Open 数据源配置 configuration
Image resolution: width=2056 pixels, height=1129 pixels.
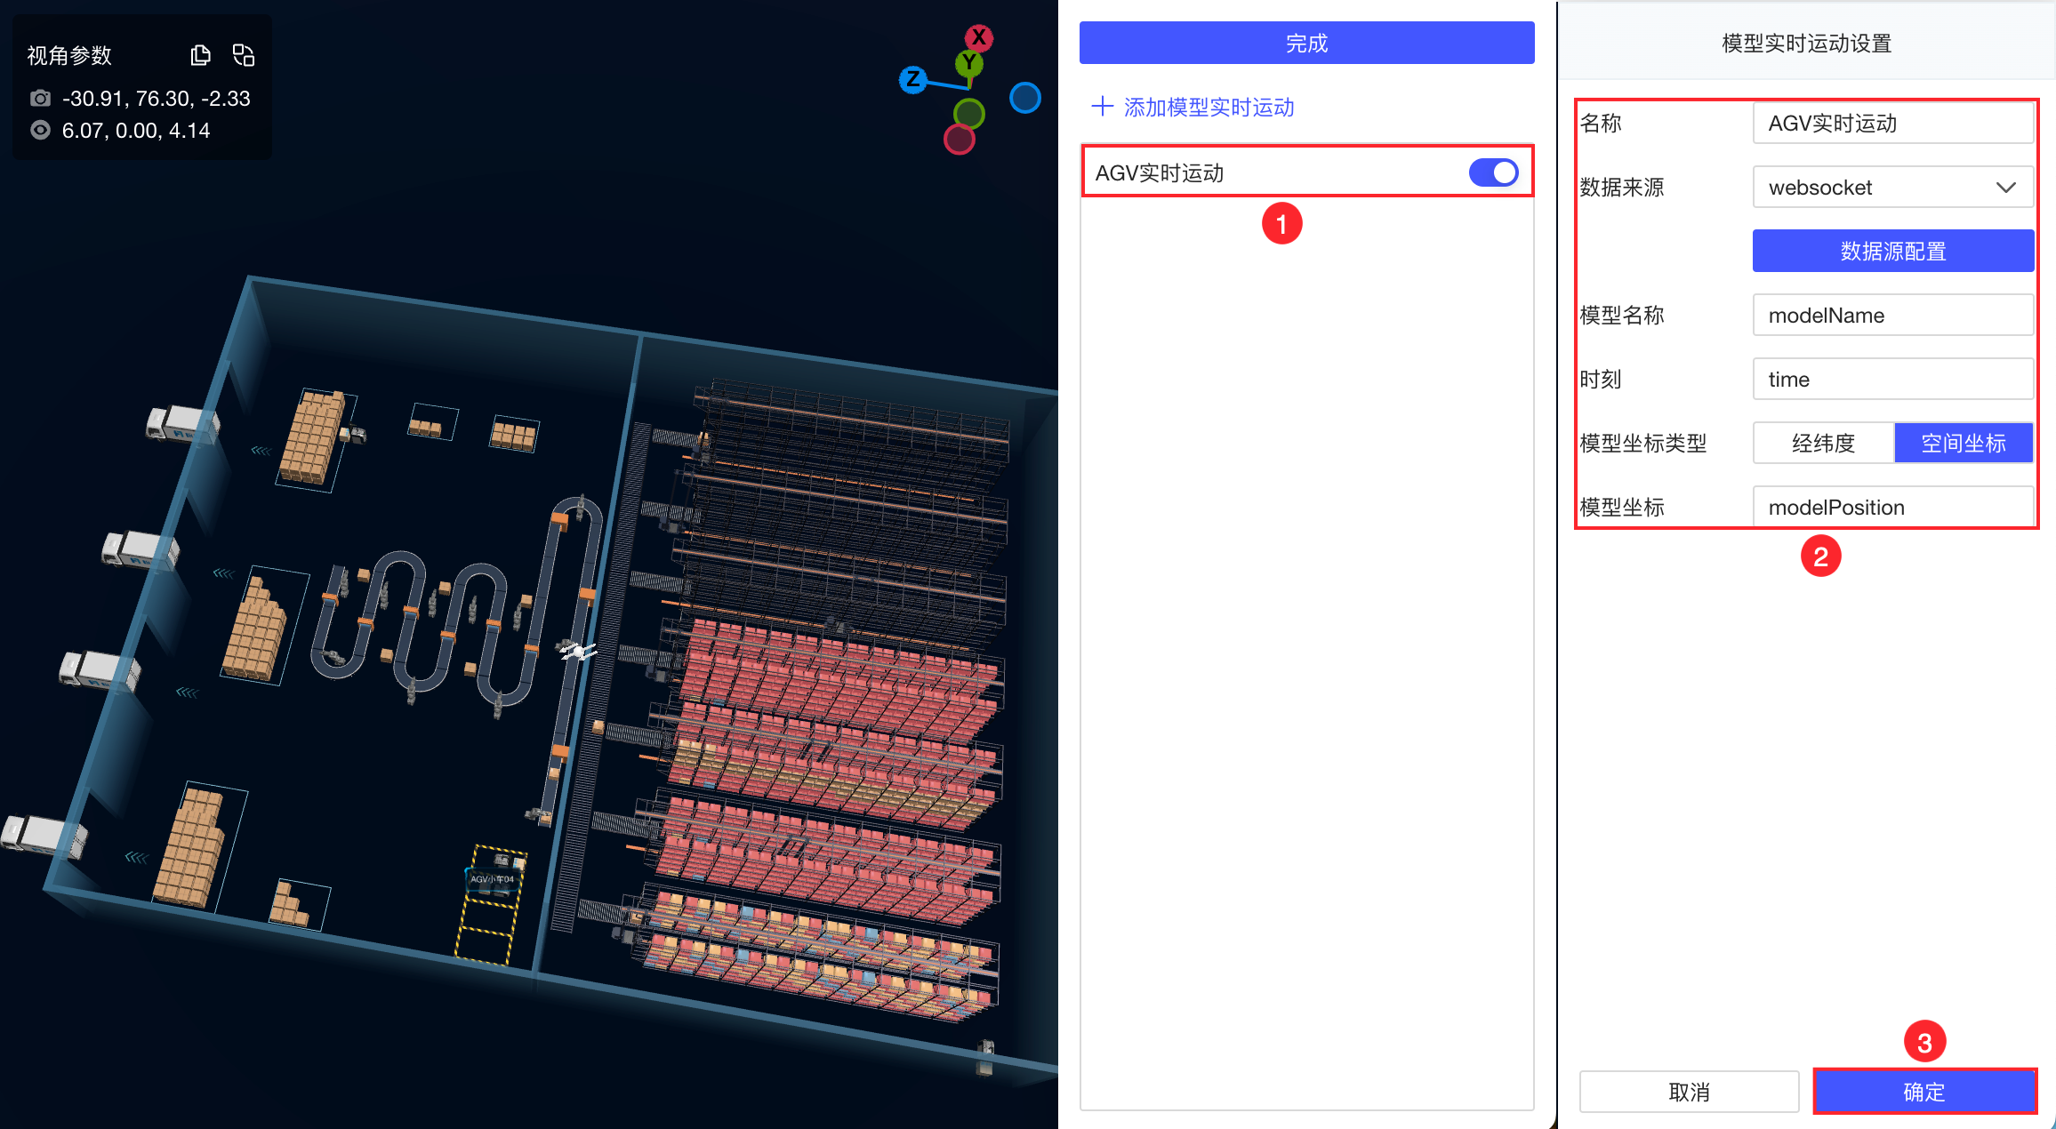(x=1892, y=251)
